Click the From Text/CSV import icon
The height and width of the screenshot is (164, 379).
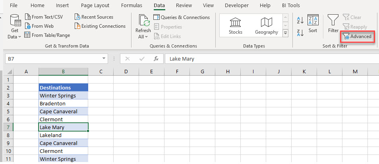tap(28, 17)
